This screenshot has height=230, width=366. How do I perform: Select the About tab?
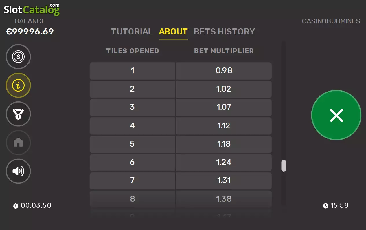173,32
